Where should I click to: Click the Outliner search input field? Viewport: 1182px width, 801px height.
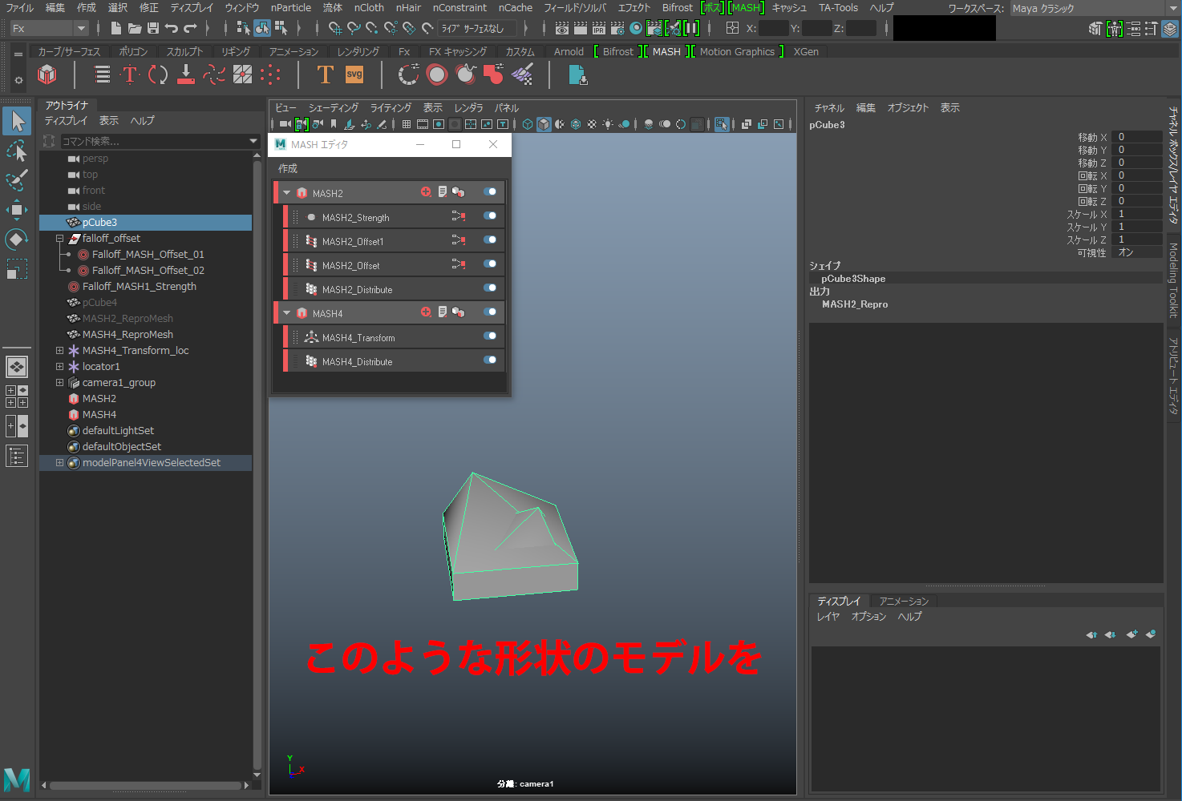[x=152, y=142]
